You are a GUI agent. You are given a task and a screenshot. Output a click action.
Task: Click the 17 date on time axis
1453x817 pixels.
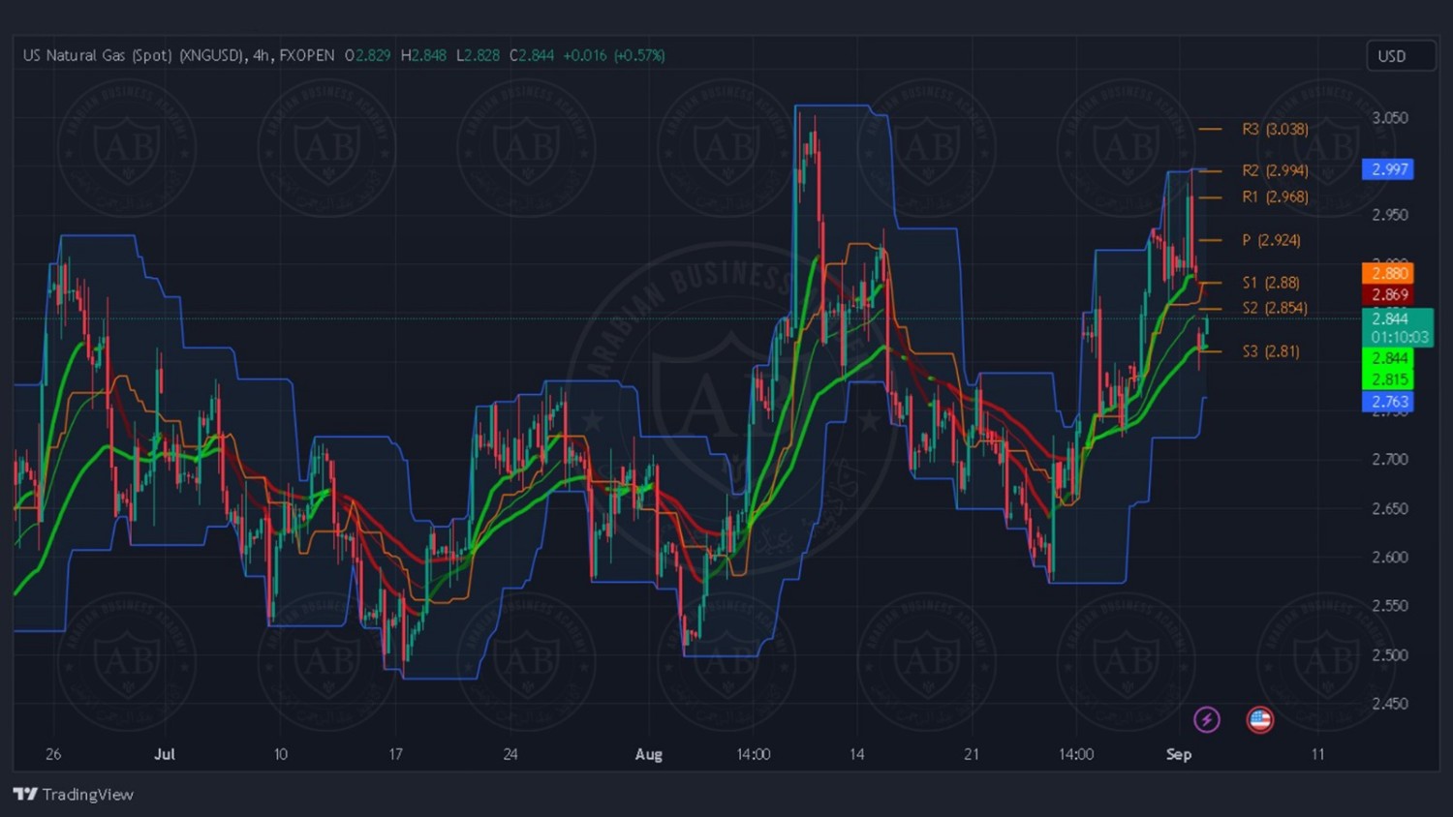pyautogui.click(x=395, y=754)
